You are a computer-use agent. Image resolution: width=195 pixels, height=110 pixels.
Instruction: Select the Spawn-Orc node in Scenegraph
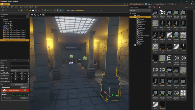point(9,28)
